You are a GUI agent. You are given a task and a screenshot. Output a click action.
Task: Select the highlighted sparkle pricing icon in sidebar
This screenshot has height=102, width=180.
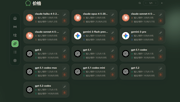click(15, 44)
